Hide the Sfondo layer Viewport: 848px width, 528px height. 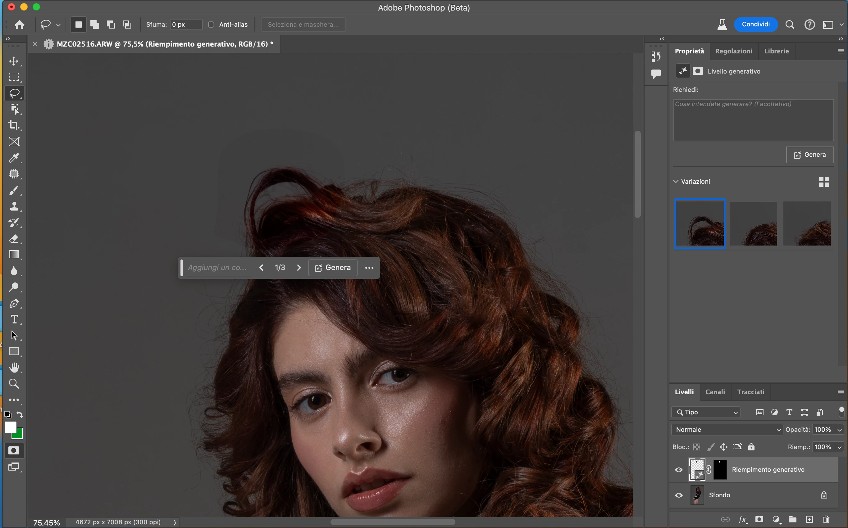coord(678,495)
